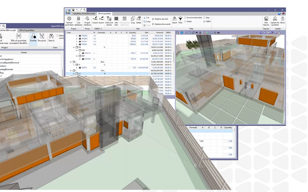Click the Cut button
The height and width of the screenshot is (192, 308).
147,18
